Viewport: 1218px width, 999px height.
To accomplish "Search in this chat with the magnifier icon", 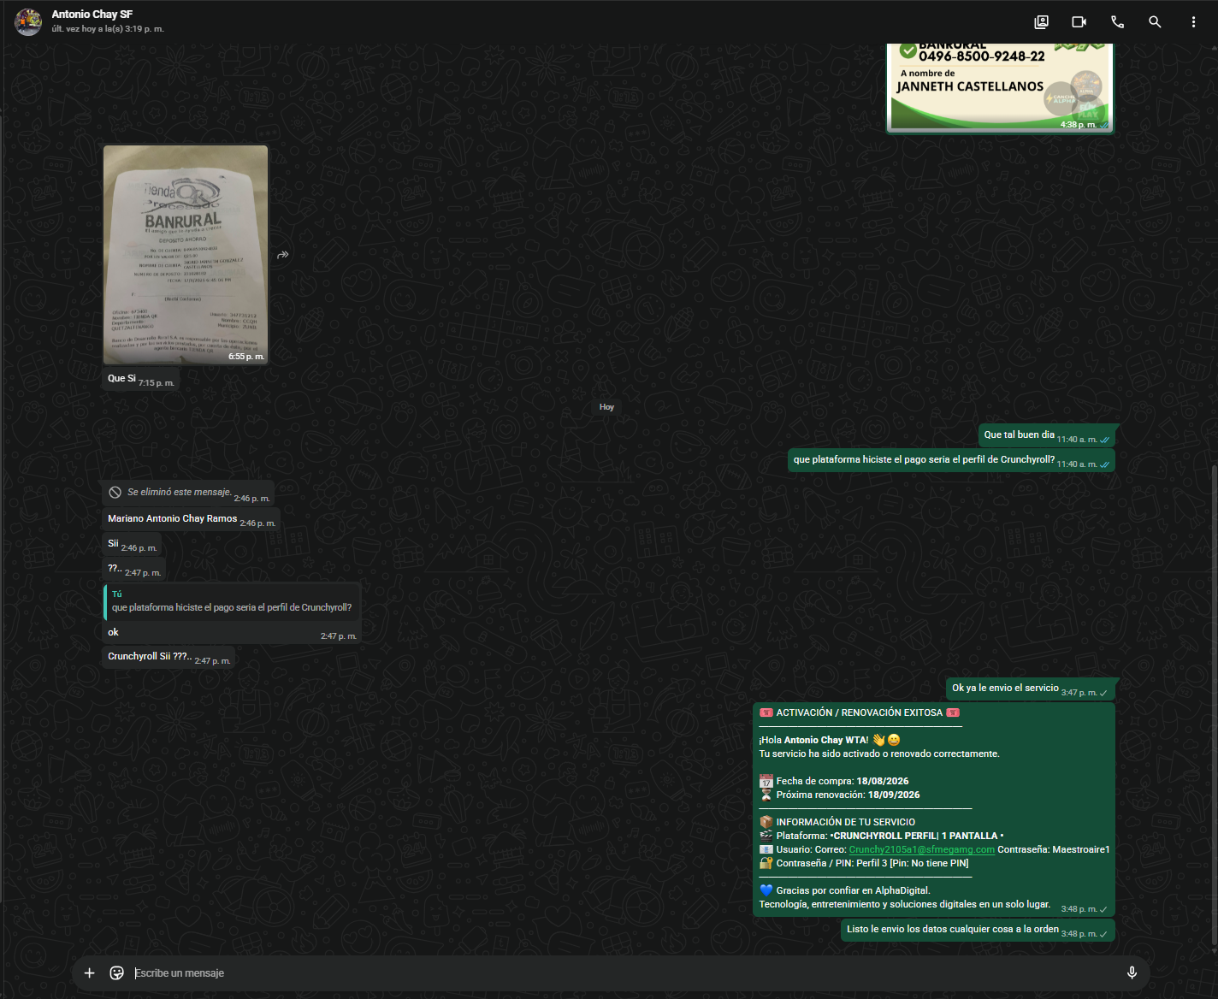I will 1155,22.
